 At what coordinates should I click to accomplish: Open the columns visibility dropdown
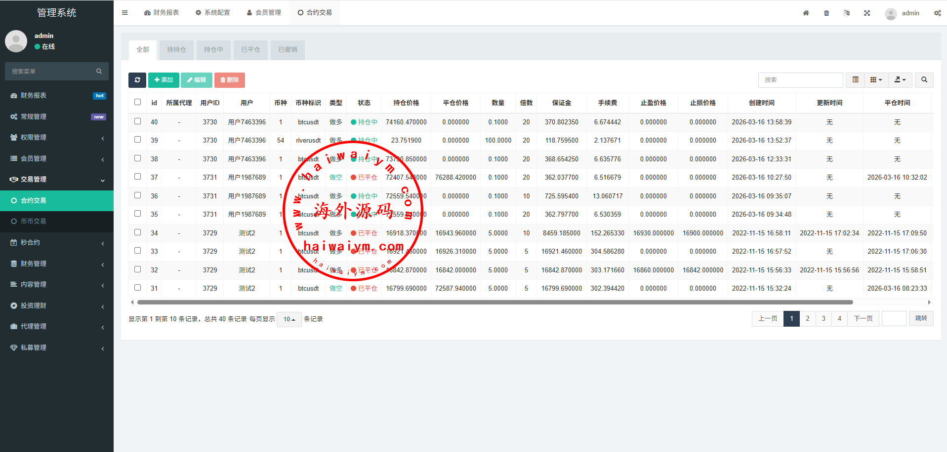(x=876, y=80)
